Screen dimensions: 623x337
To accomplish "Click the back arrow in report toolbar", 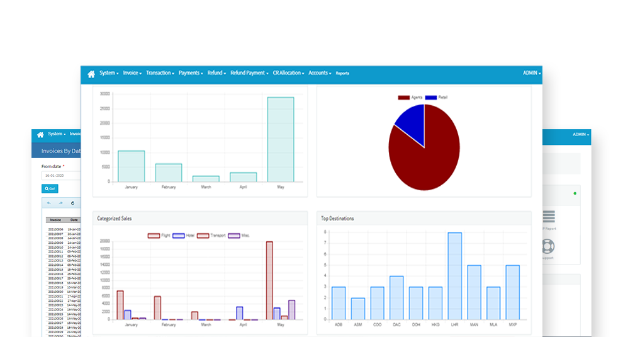I will pyautogui.click(x=49, y=203).
